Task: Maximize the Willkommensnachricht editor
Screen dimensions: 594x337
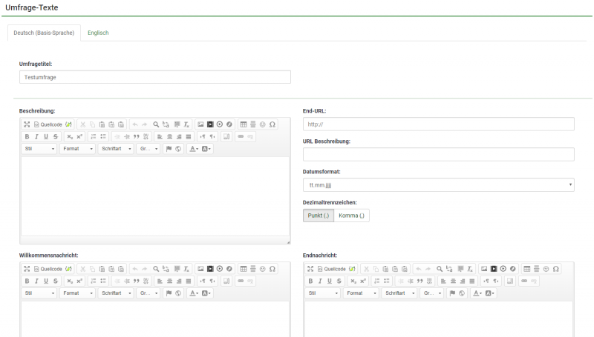Action: (27, 269)
